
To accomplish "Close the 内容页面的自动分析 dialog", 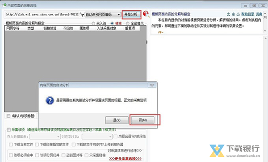I will pos(152,85).
